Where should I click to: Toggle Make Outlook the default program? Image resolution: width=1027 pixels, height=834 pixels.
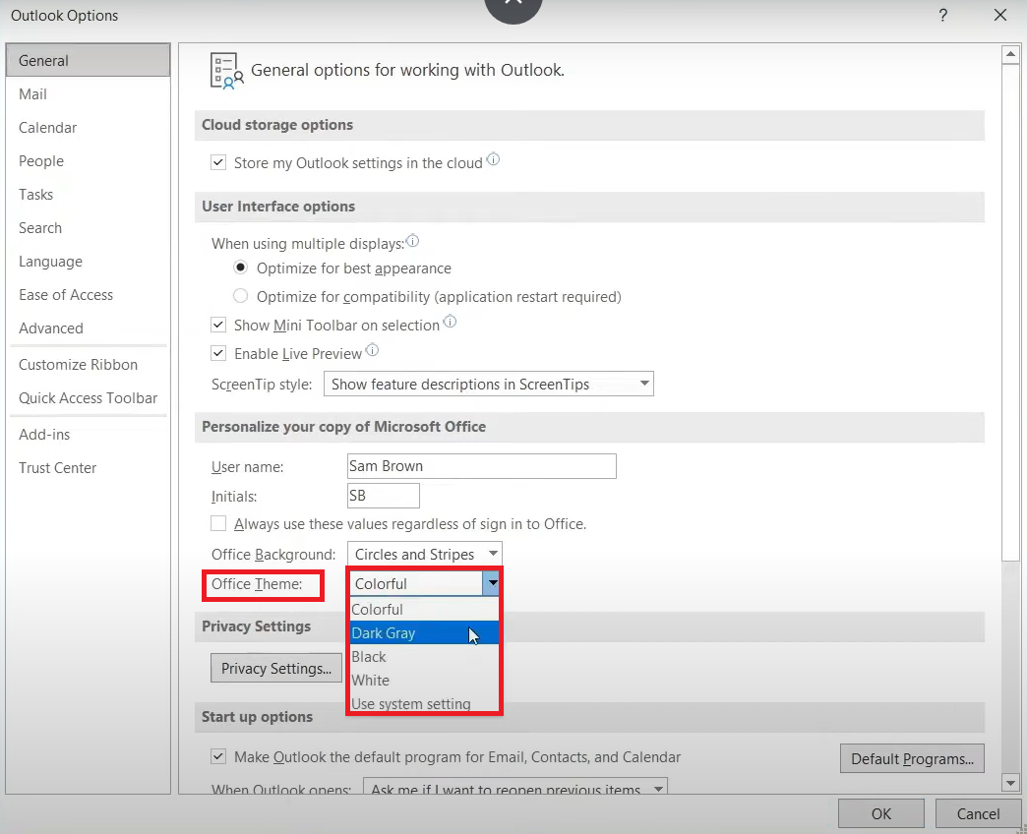pos(218,756)
